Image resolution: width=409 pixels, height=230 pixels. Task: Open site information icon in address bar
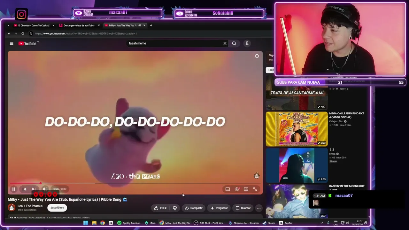tap(31, 34)
